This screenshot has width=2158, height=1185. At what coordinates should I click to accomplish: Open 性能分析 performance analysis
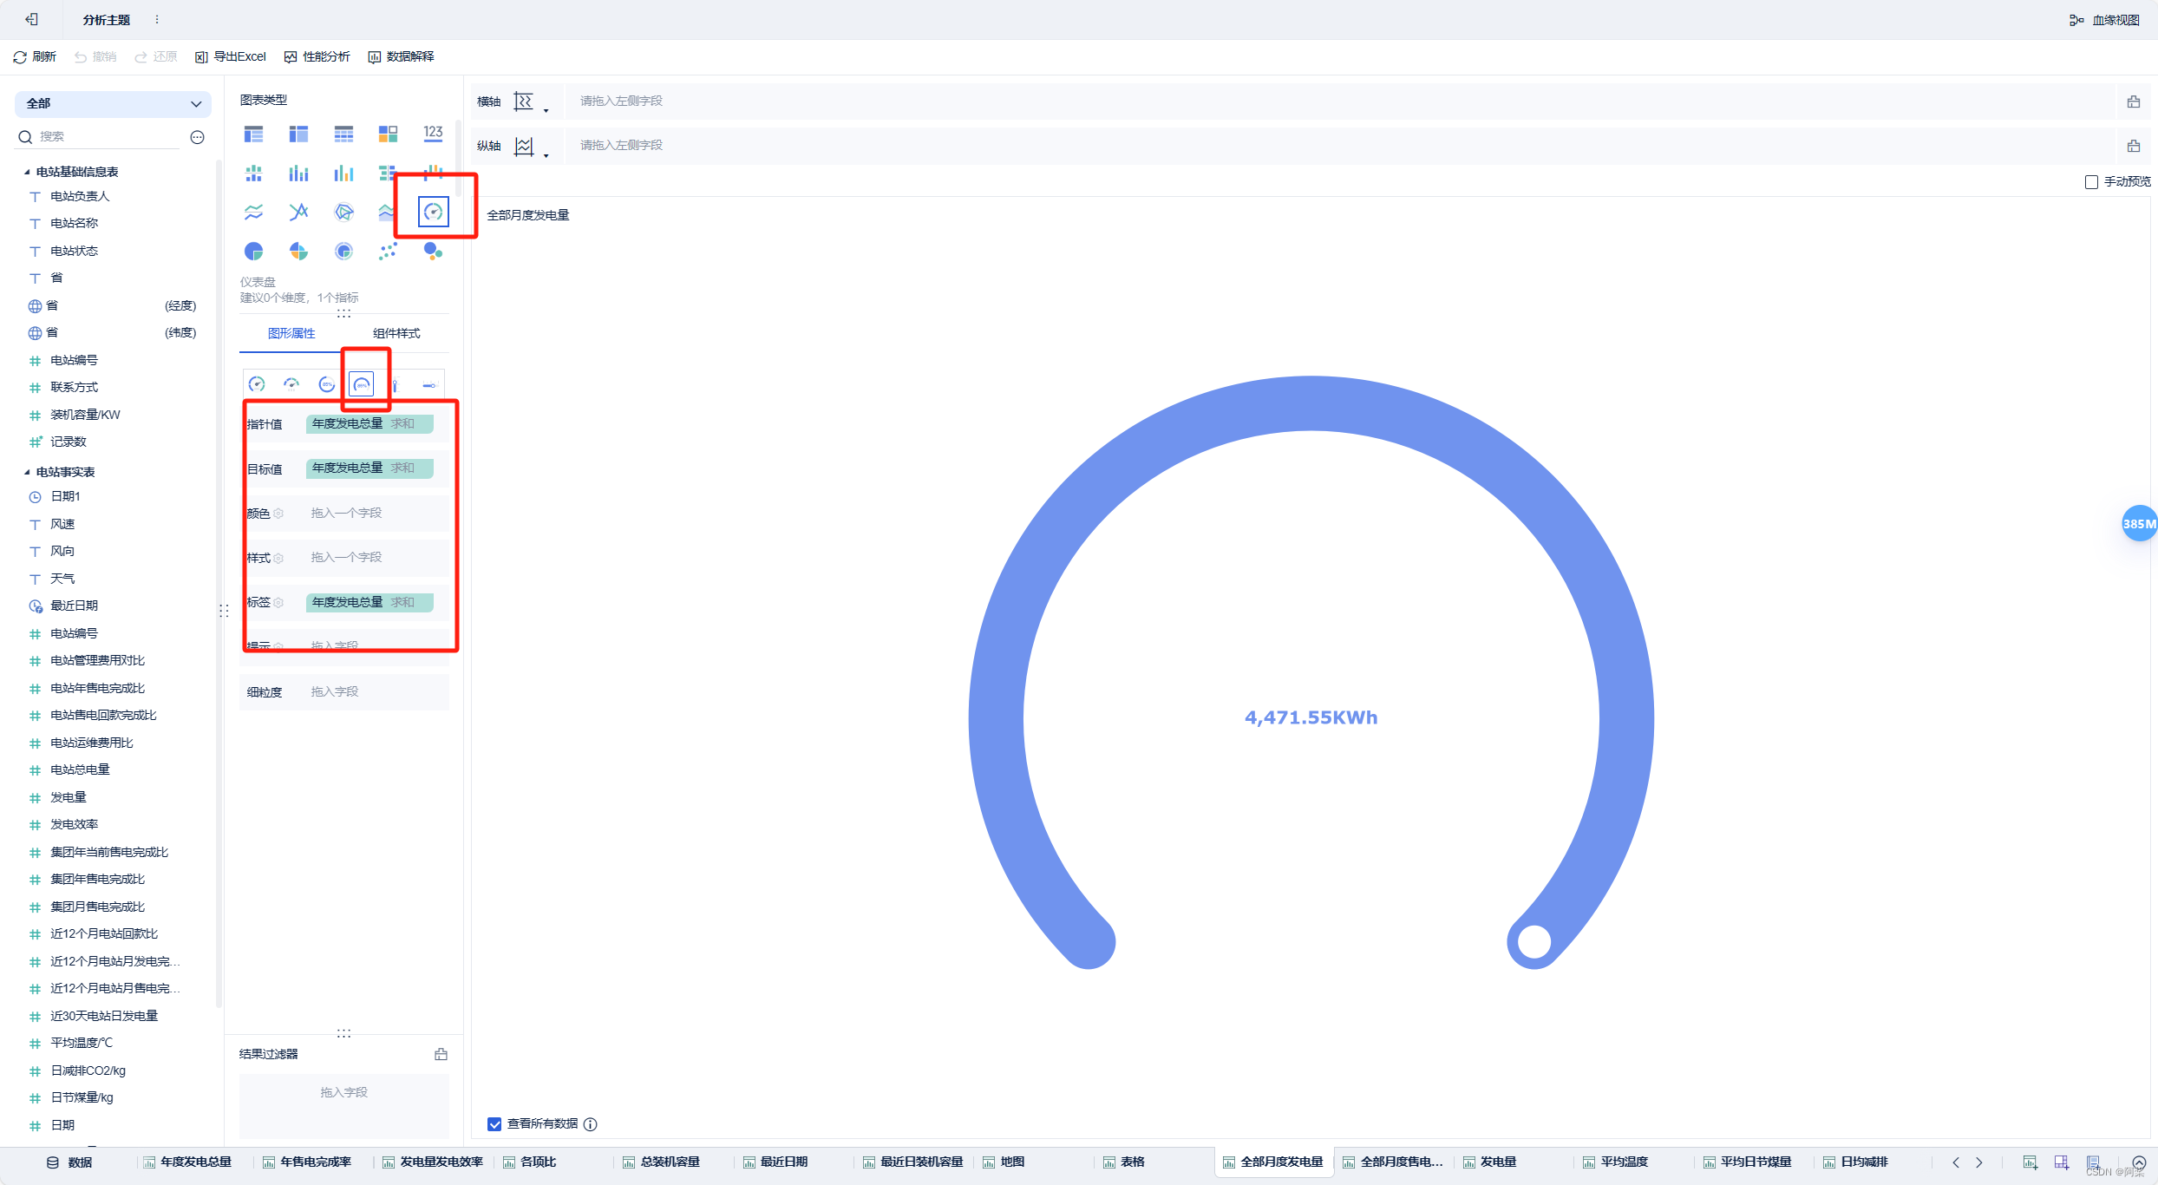click(317, 57)
